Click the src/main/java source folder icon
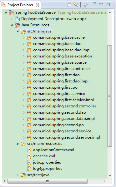This screenshot has height=187, width=116. click(x=23, y=31)
